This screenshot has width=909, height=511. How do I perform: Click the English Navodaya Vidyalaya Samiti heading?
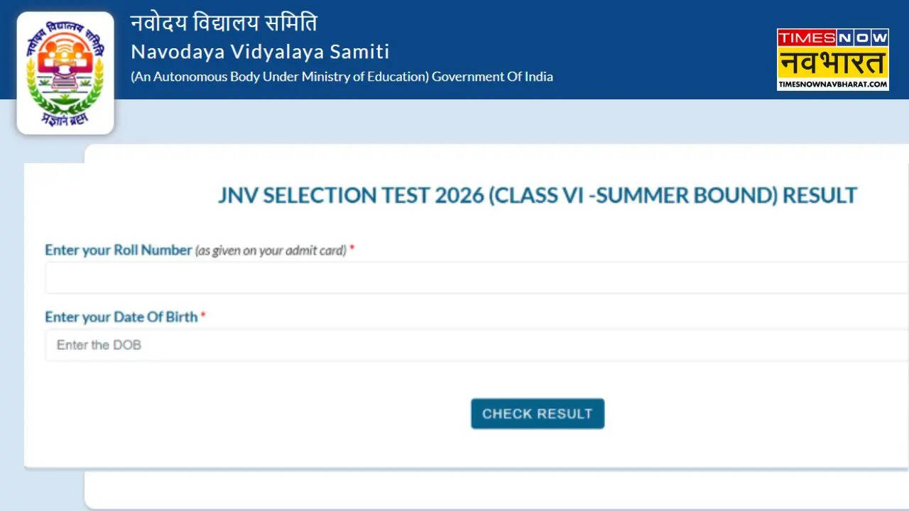pyautogui.click(x=260, y=52)
